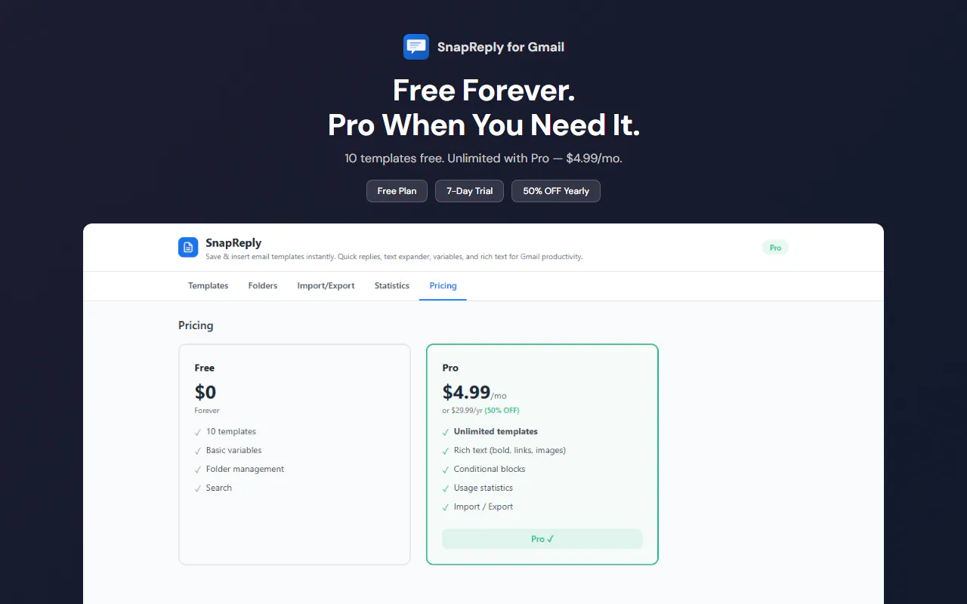Click the SnapReply for Gmail chat logo icon
This screenshot has width=967, height=604.
416,47
